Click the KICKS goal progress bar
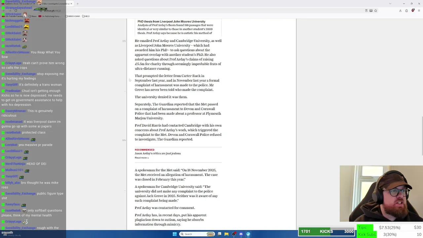The height and width of the screenshot is (238, 423). 327,231
